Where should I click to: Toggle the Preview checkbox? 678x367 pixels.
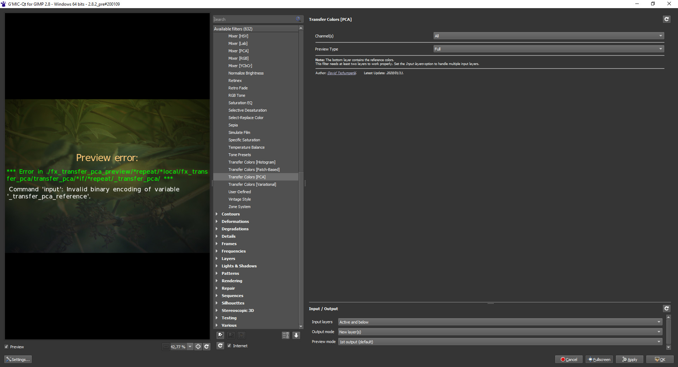[6, 347]
